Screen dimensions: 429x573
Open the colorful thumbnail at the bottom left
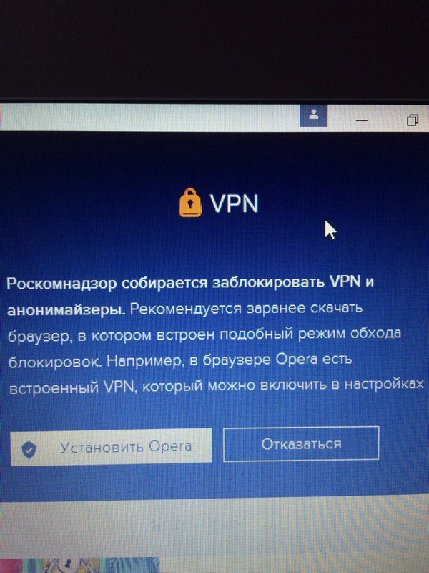tap(80, 564)
